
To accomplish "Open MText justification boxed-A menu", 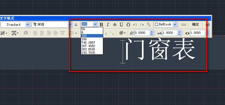I will click(x=15, y=33).
